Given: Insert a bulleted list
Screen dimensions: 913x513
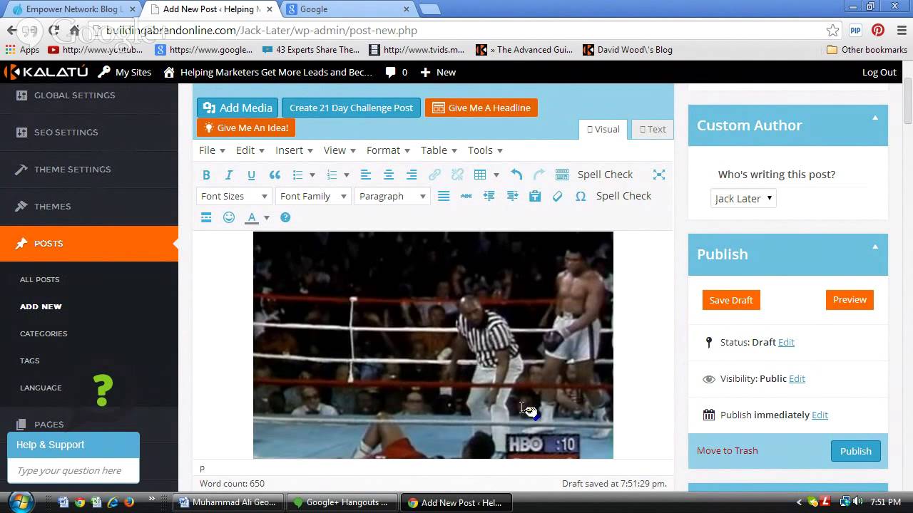Looking at the screenshot, I should (298, 175).
